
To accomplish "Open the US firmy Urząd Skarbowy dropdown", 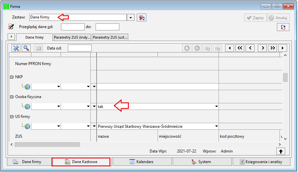I will coord(216,126).
